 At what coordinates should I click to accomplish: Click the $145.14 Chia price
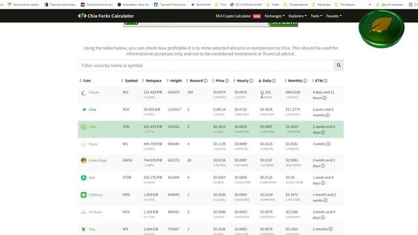[x=219, y=110]
